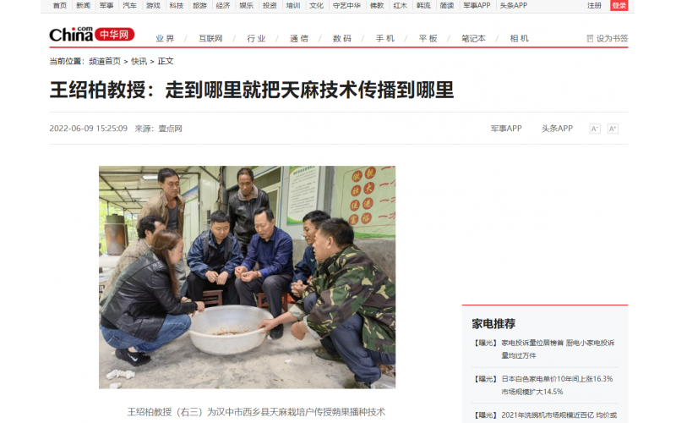Screen dimensions: 676x423
Task: Open 日本白色家电单价10年间上涨16.3% article
Action: tap(557, 385)
